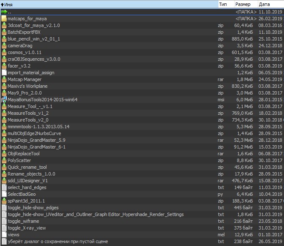This screenshot has width=284, height=246.
Task: Click the py type cell
Action: tap(220, 195)
